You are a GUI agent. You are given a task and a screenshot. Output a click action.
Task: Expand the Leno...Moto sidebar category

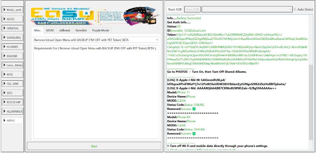coord(13,65)
